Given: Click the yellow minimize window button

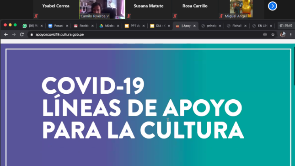Looking at the screenshot, I should click(10, 25).
